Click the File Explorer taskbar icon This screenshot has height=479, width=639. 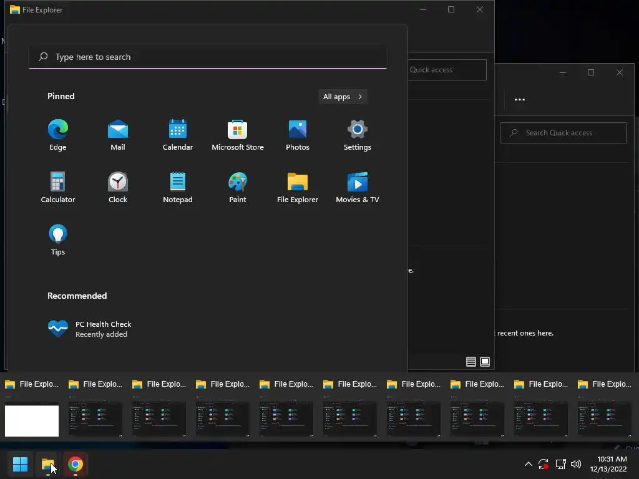pyautogui.click(x=47, y=464)
